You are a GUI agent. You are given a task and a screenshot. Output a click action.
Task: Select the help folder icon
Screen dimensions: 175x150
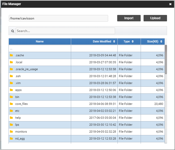pyautogui.click(x=11, y=117)
